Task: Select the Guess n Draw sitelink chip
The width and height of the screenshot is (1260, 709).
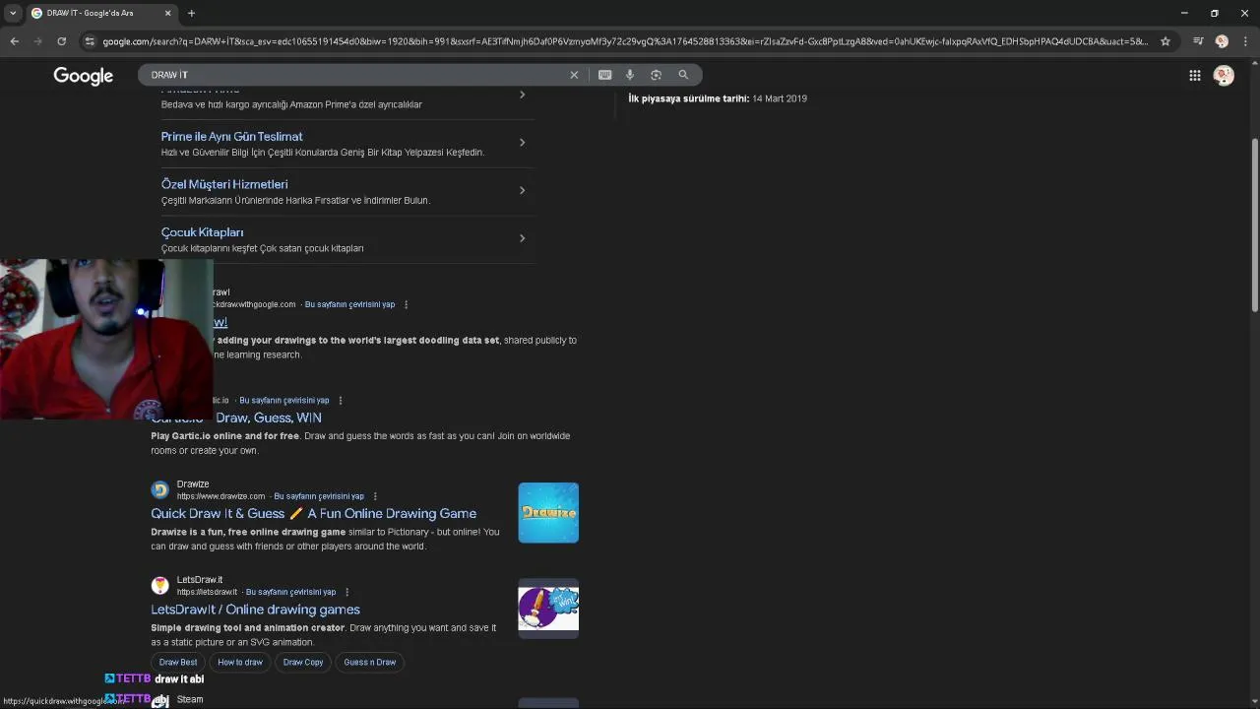Action: tap(370, 662)
